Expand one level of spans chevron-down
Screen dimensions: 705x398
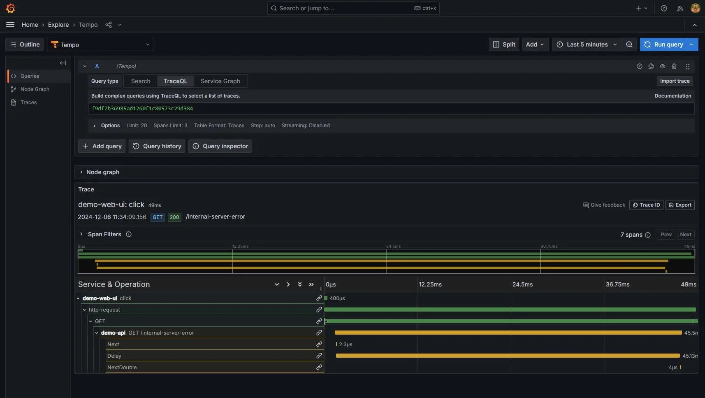(277, 284)
